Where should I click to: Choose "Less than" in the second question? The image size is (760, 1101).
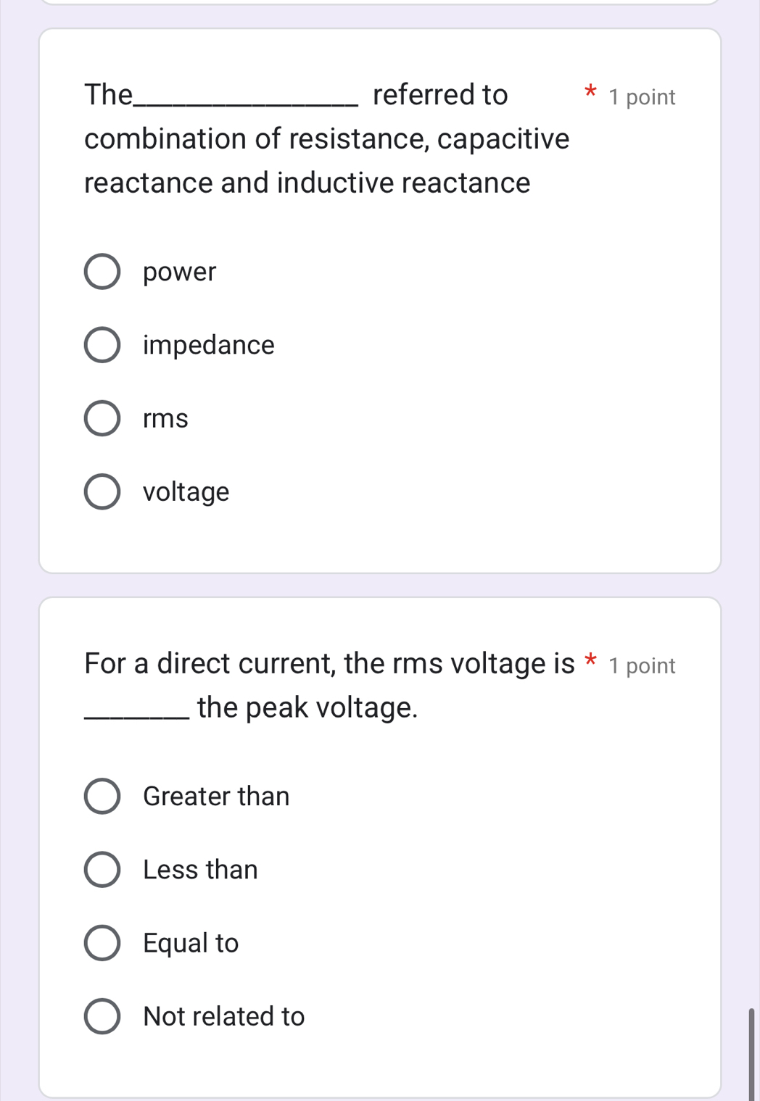[x=103, y=869]
